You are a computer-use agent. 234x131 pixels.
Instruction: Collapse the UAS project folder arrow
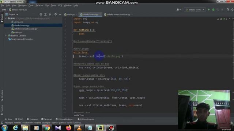[6, 19]
